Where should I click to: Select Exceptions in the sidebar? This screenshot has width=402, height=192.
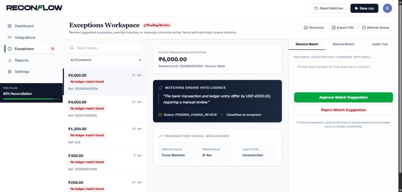pos(31,49)
